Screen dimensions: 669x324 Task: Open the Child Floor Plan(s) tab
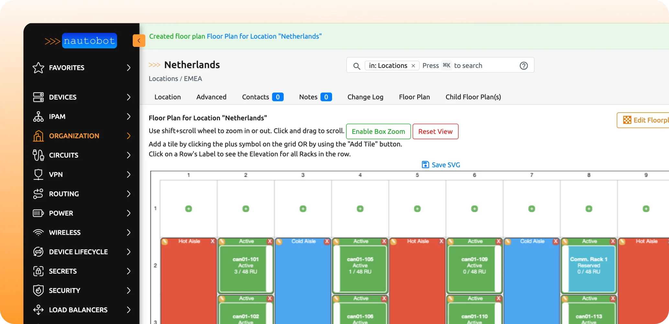coord(473,97)
